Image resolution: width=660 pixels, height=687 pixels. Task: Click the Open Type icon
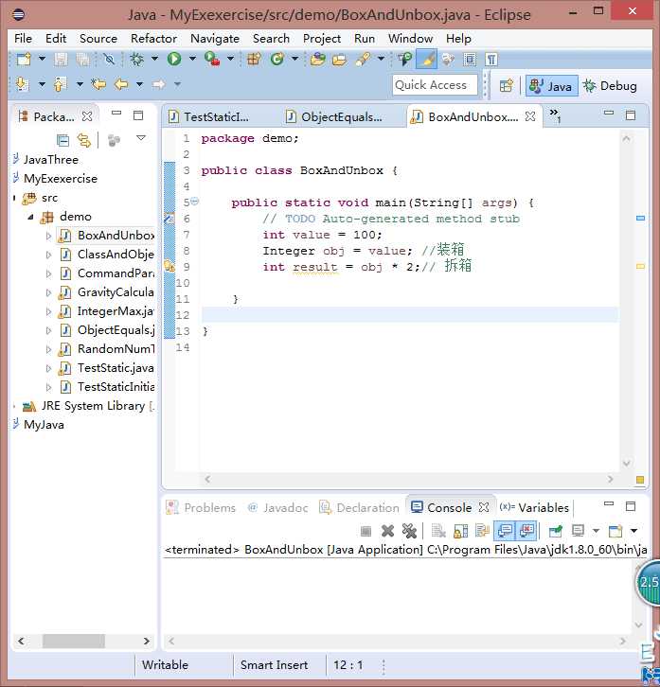click(318, 59)
